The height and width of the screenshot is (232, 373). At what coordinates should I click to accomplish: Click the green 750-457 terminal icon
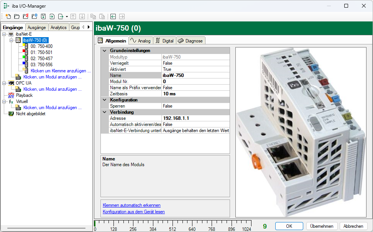(25, 59)
